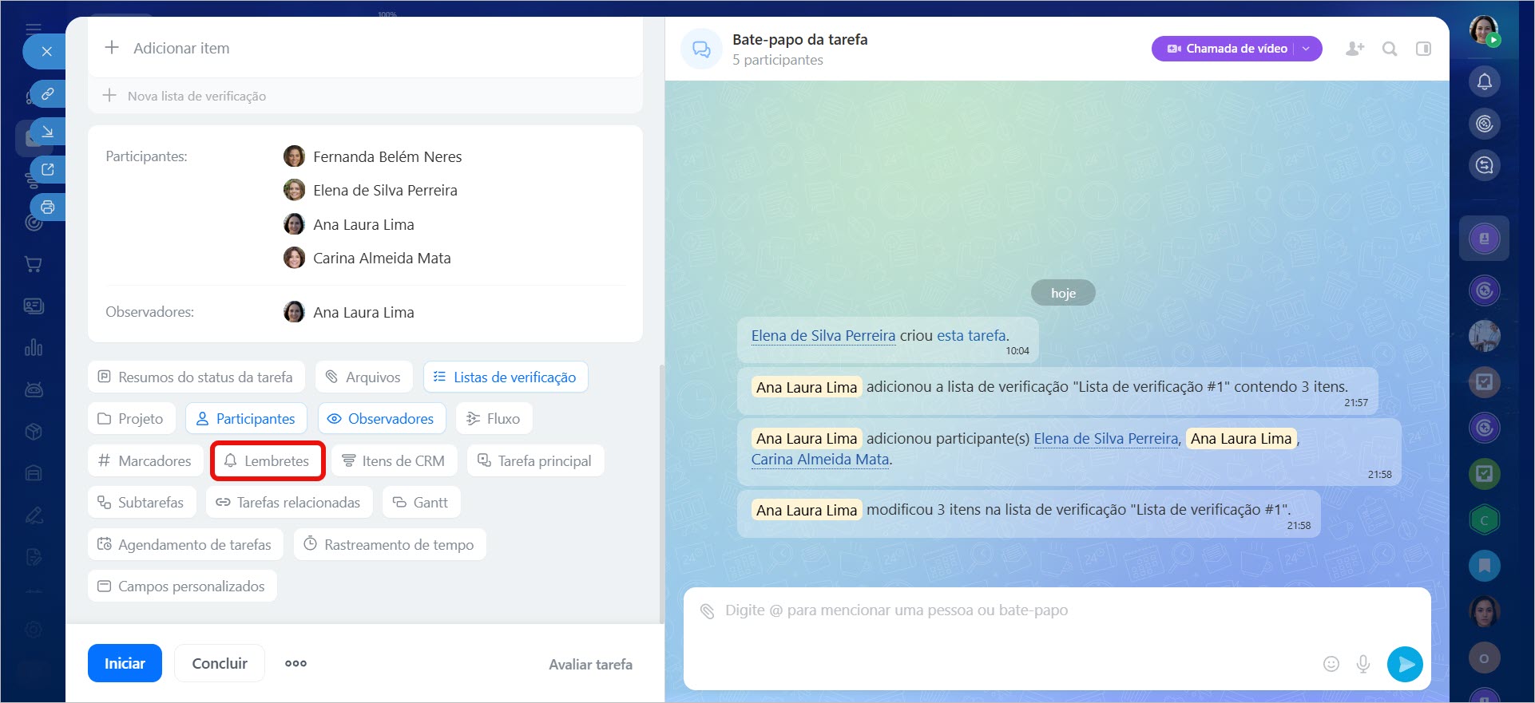Click the print task icon
The width and height of the screenshot is (1535, 703).
tap(48, 207)
